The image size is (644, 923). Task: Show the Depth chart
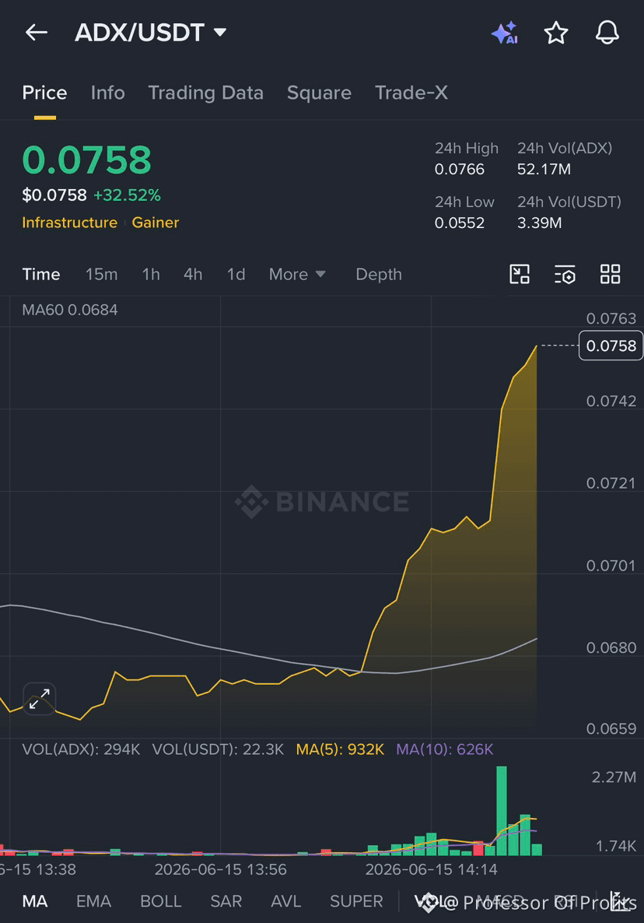coord(379,274)
